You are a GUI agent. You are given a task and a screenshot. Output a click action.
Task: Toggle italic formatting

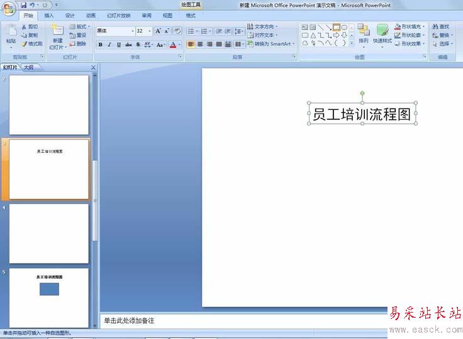coord(109,45)
